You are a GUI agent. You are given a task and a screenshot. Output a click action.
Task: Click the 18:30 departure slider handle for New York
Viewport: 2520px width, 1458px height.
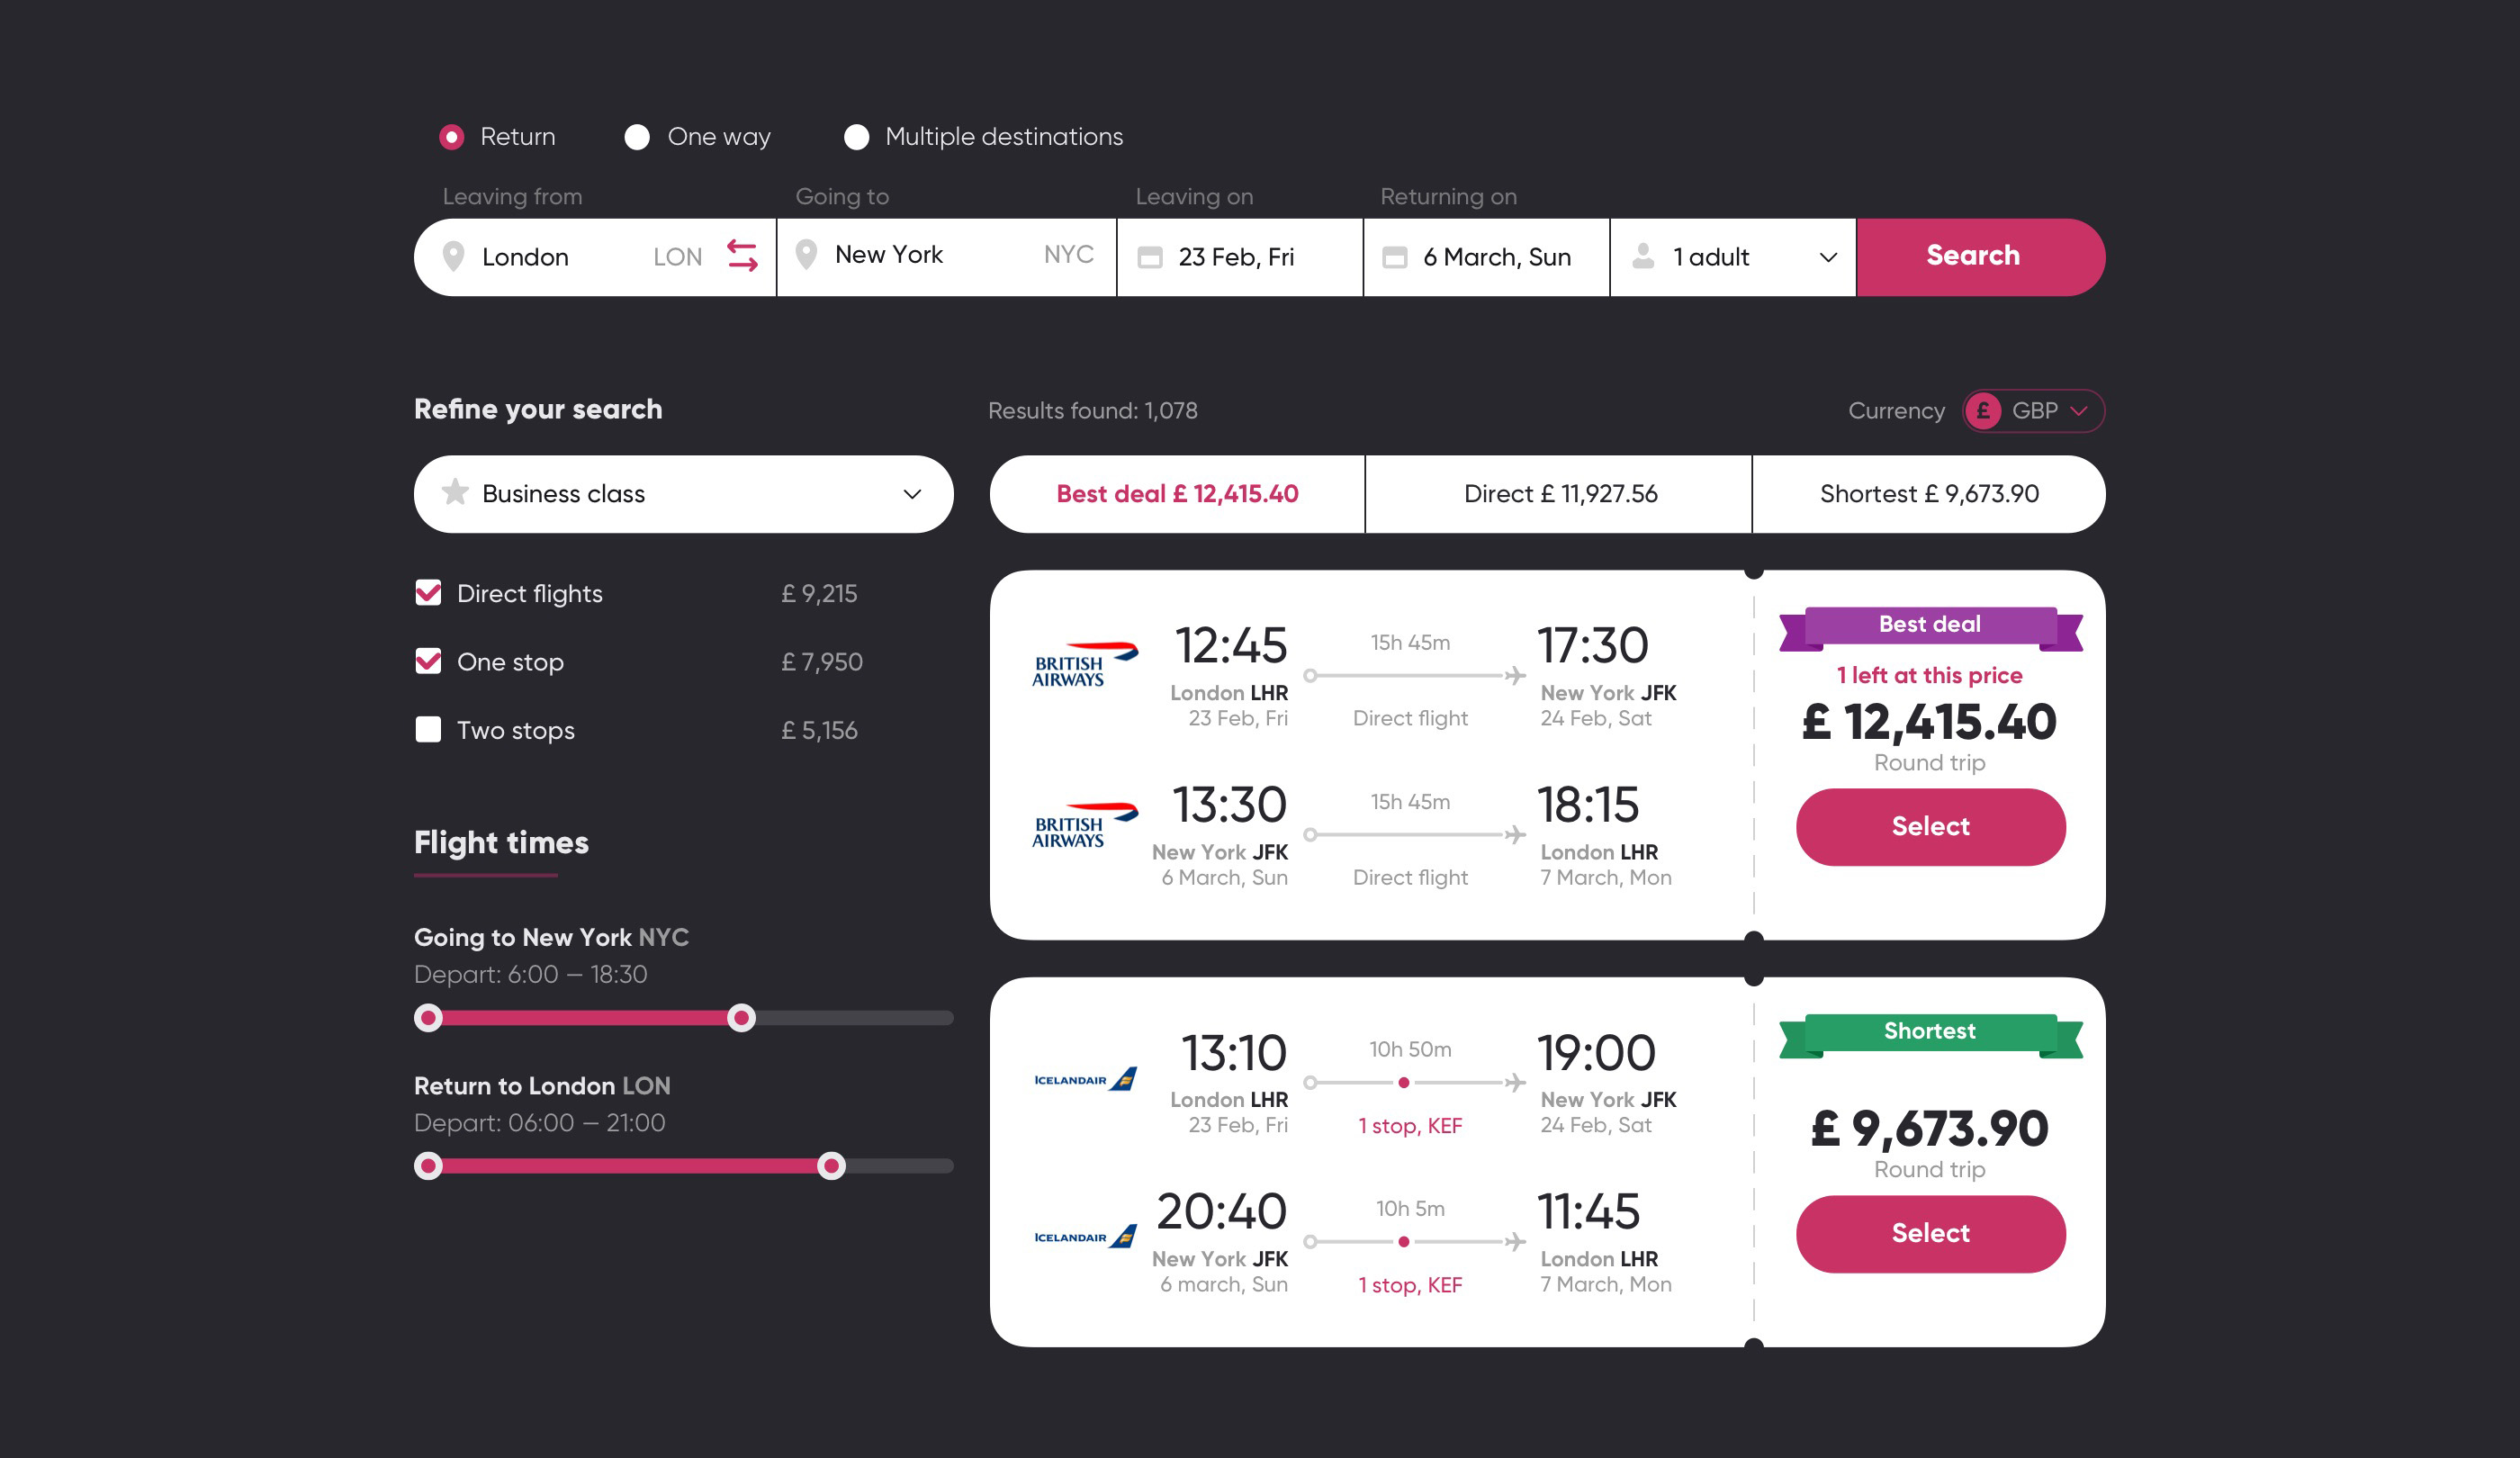tap(741, 1018)
